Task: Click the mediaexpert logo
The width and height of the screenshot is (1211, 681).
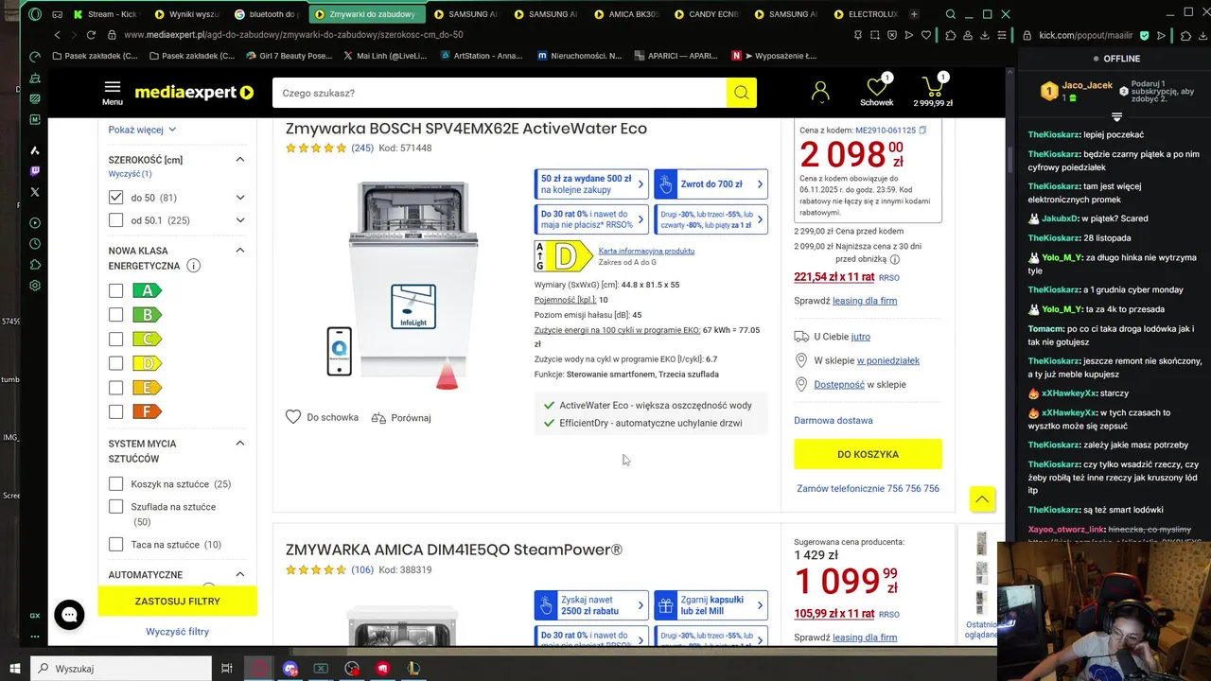Action: 194,93
